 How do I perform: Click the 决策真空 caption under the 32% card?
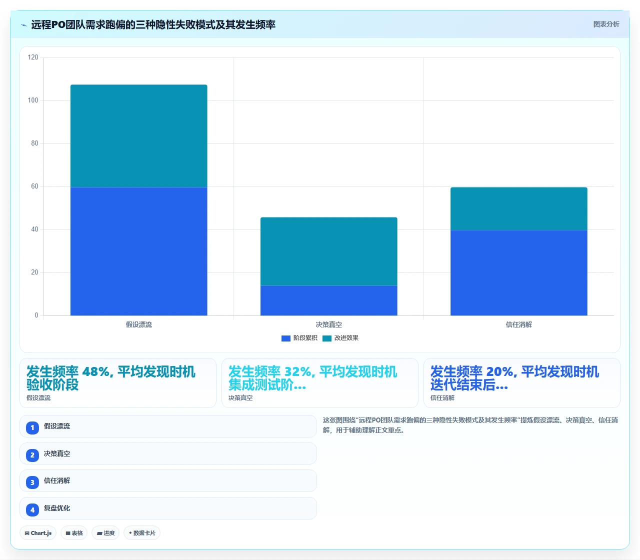pos(240,398)
